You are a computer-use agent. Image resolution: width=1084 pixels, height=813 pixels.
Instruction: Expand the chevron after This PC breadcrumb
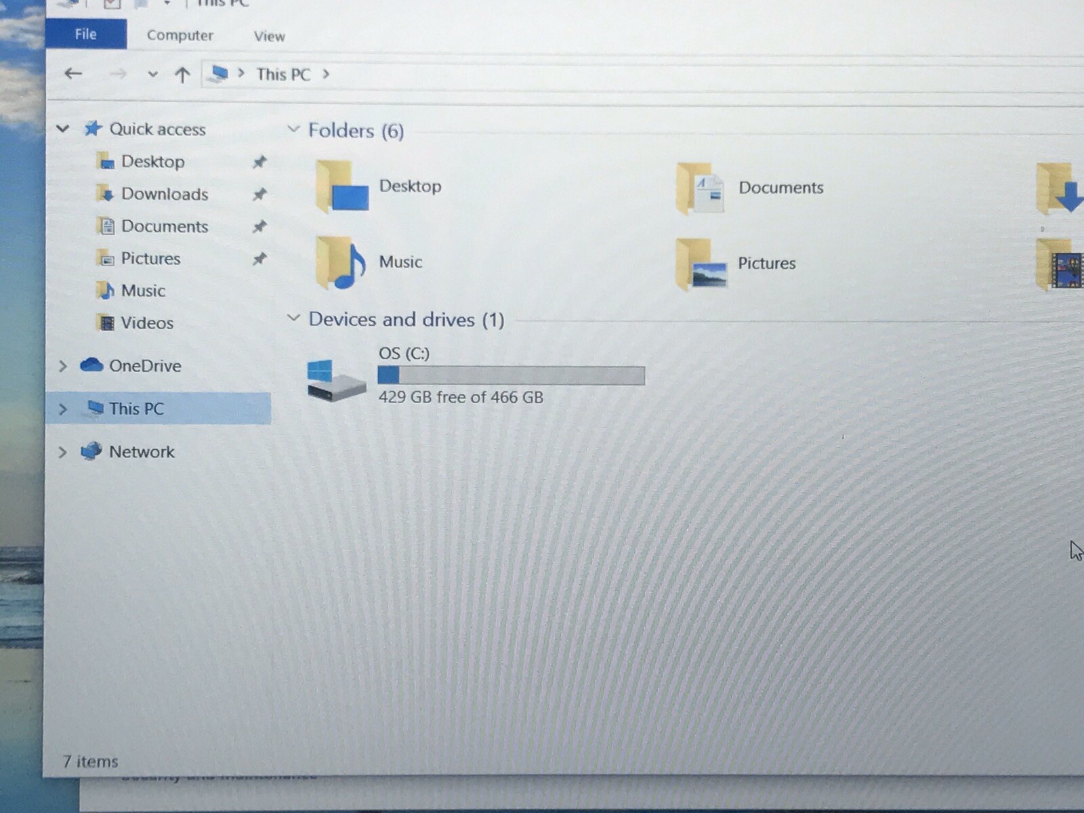tap(326, 74)
